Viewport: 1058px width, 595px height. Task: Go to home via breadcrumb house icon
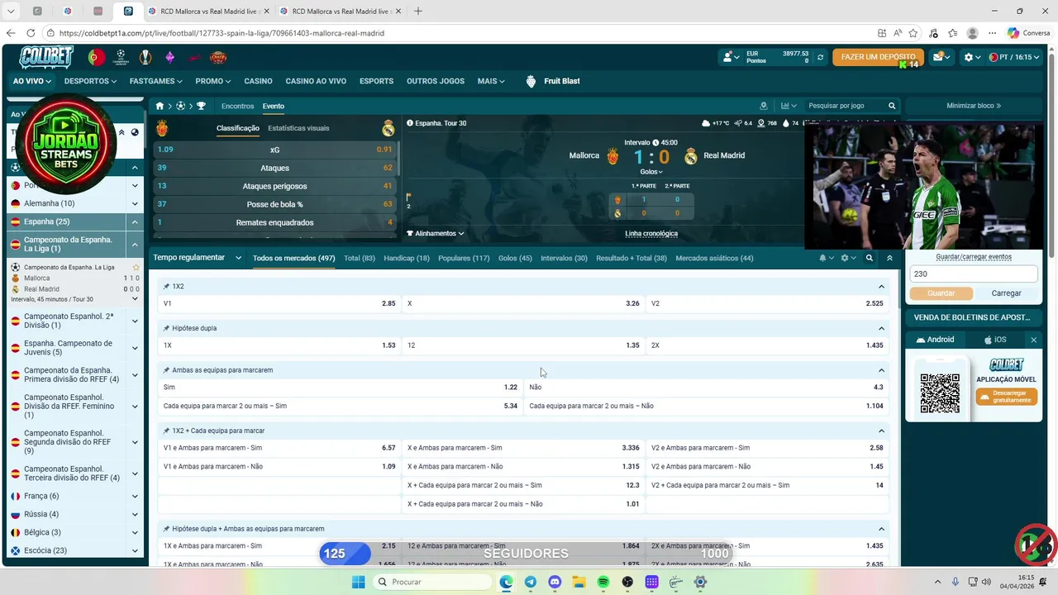tap(160, 106)
